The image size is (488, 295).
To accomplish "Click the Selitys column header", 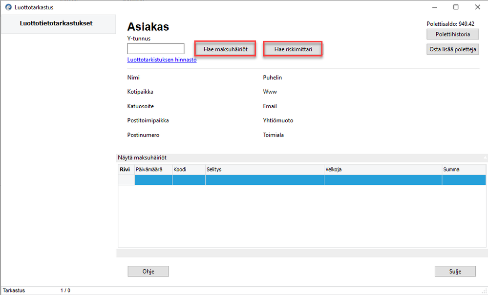I will tap(265, 170).
